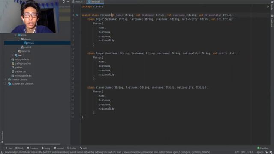Expand Scratches and Consoles node
The image size is (274, 154).
point(6,84)
